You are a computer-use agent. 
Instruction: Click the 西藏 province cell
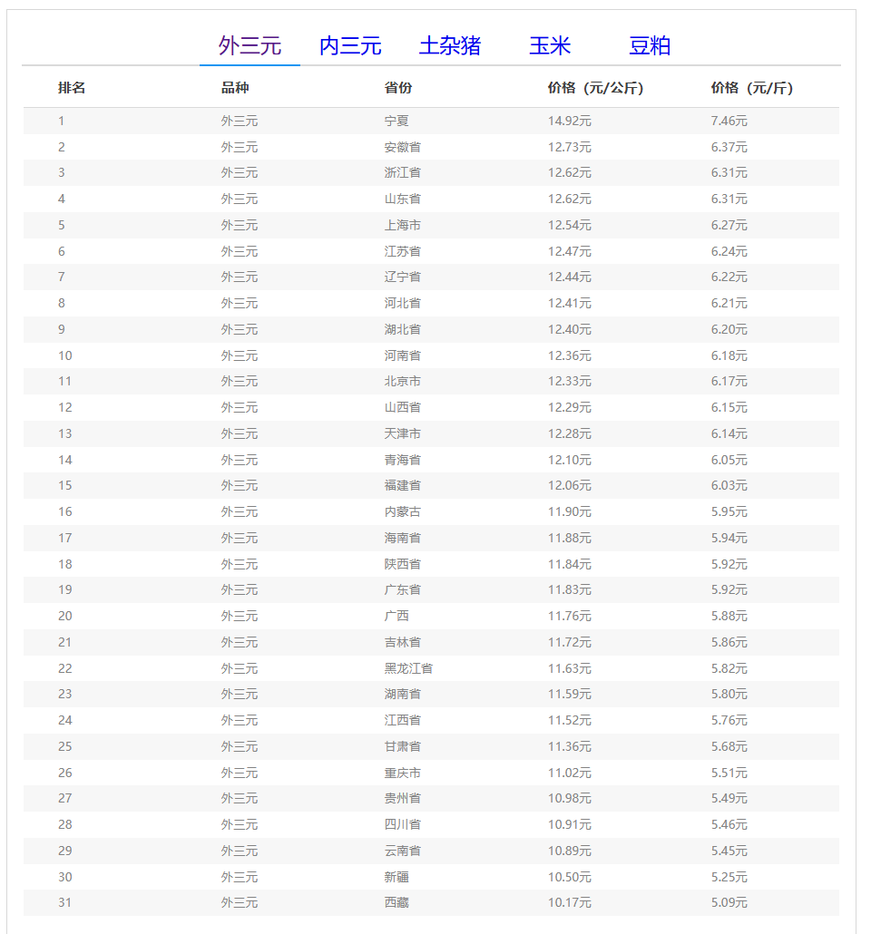click(396, 903)
